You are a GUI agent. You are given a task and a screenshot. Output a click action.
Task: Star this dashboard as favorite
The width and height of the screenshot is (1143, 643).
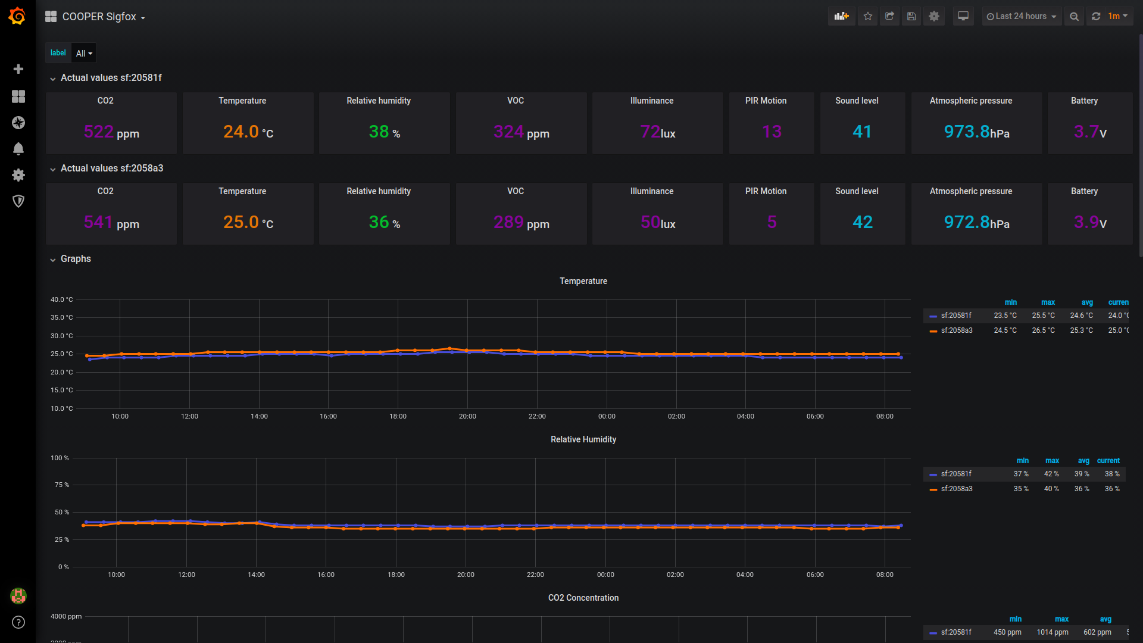868,17
